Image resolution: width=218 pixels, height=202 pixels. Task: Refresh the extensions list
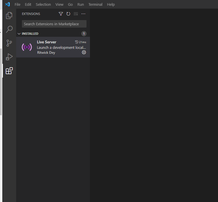(68, 14)
